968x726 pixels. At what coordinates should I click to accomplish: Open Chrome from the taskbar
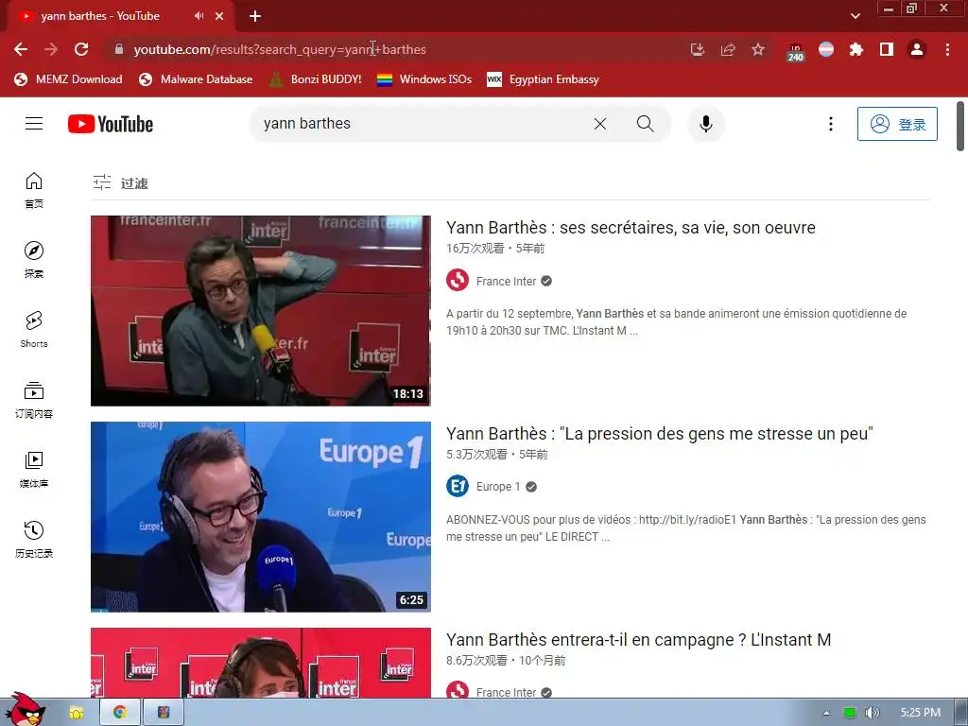click(120, 713)
